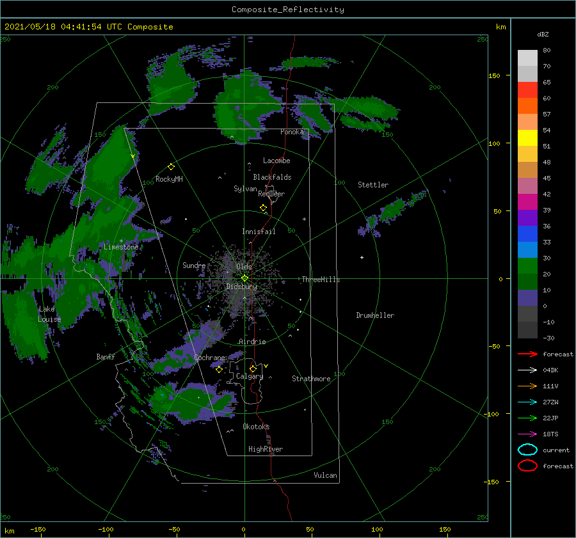Click the red forecast arrow in legend

coord(527,354)
